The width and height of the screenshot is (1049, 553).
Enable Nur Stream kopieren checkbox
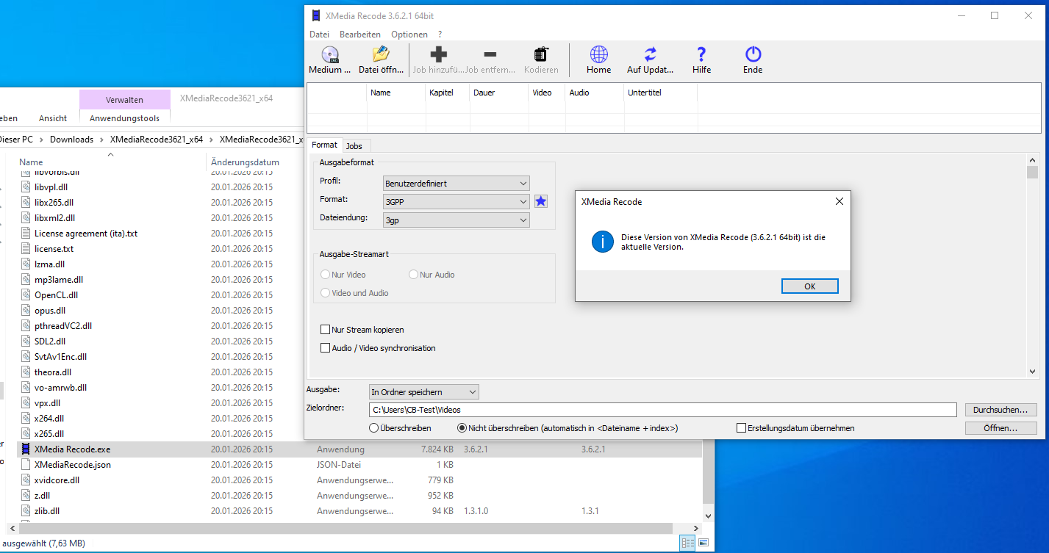click(x=325, y=330)
